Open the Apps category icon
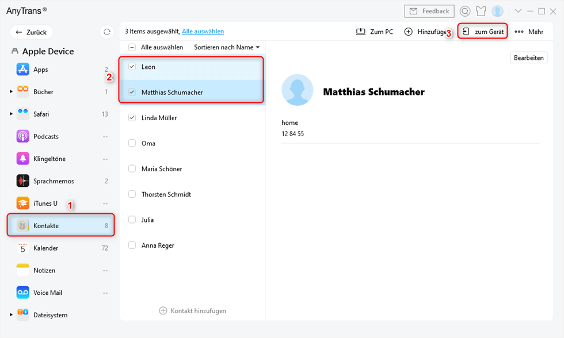Screen dimensions: 564x338 (23, 70)
